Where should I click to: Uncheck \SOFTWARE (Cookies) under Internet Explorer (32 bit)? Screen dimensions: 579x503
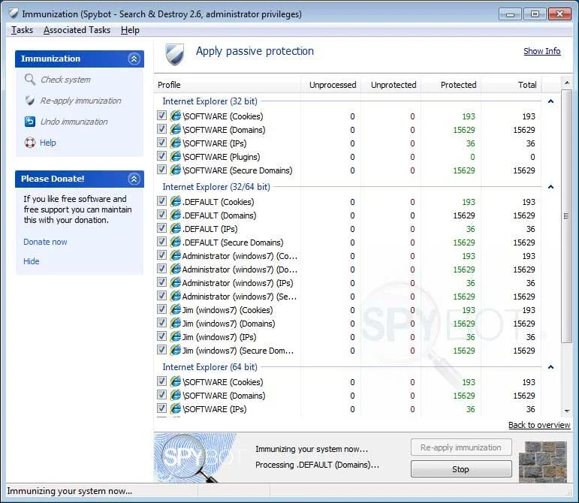pyautogui.click(x=161, y=116)
